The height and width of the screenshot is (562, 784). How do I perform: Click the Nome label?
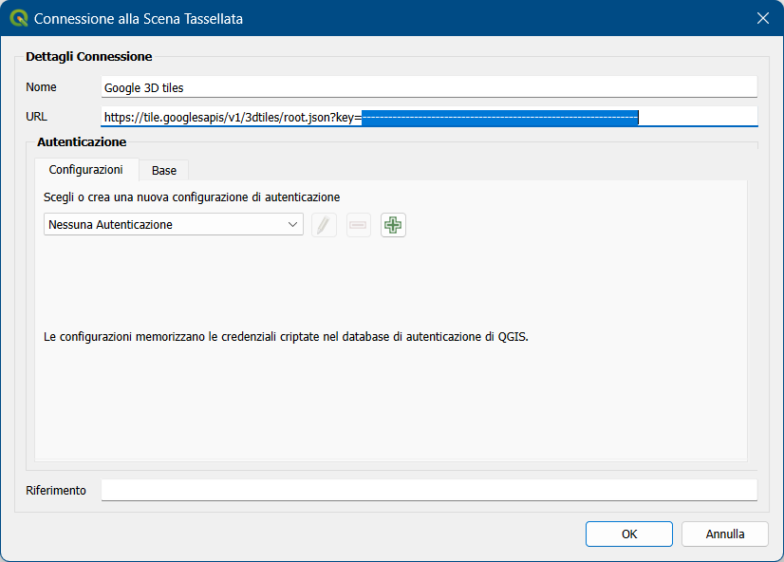tap(41, 87)
